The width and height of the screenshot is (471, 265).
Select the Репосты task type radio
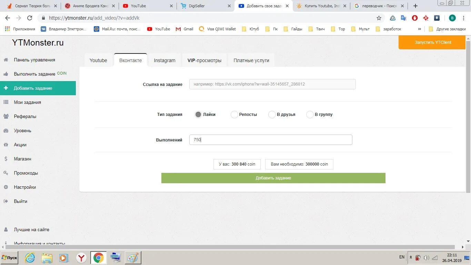[234, 115]
